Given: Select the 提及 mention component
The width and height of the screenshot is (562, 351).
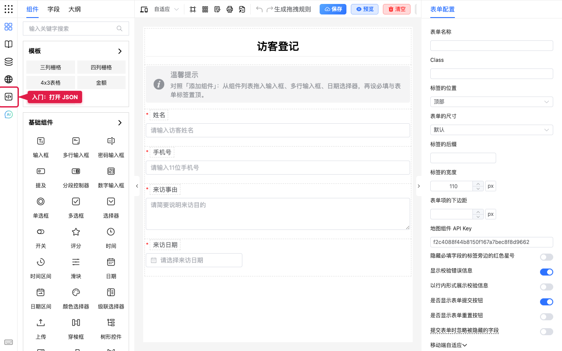Looking at the screenshot, I should click(x=41, y=177).
